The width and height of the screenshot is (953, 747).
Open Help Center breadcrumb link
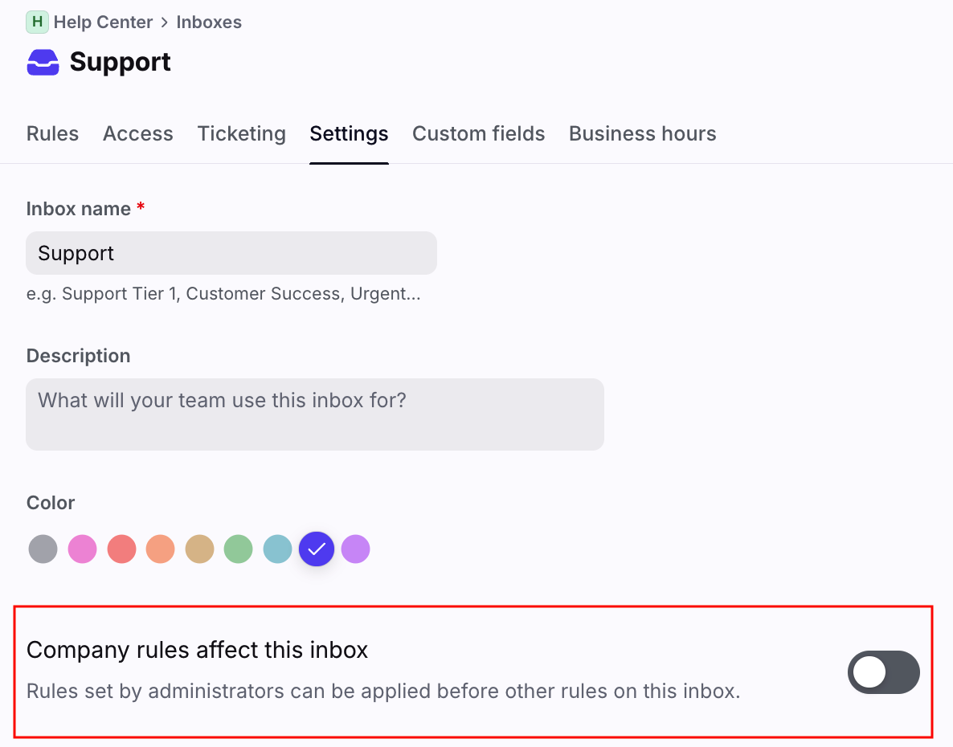[103, 22]
